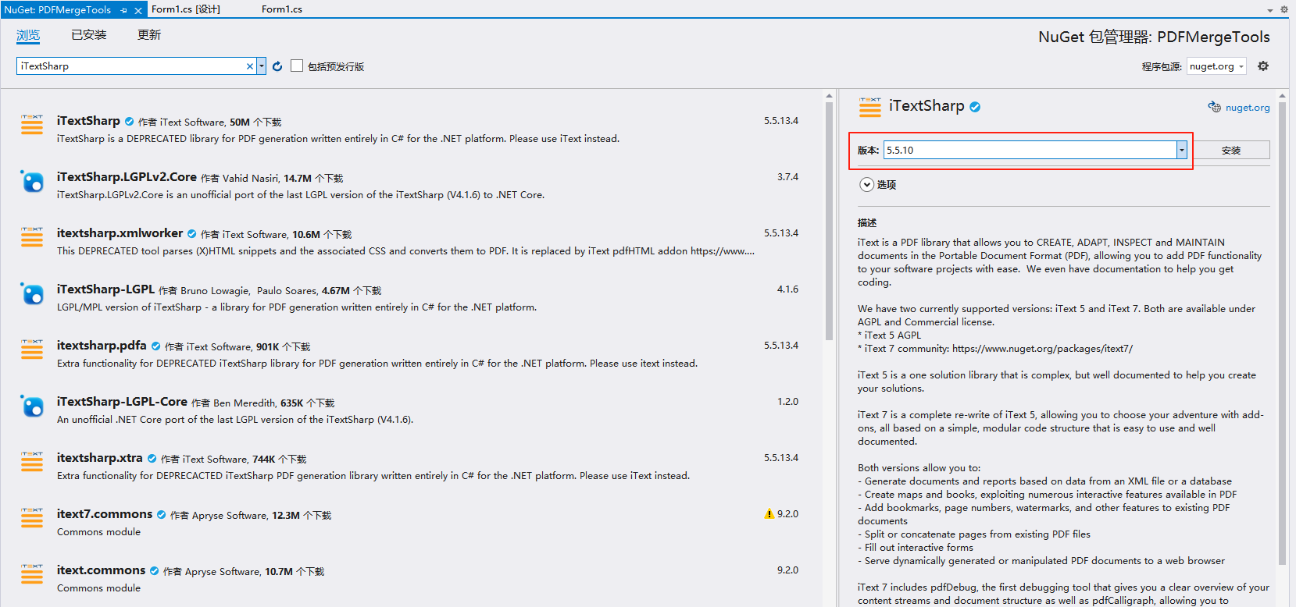This screenshot has width=1296, height=607.
Task: Select the iTextSharp-LGPL package title
Action: point(105,289)
